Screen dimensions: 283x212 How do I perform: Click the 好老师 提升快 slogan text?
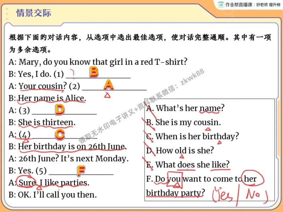(268, 5)
